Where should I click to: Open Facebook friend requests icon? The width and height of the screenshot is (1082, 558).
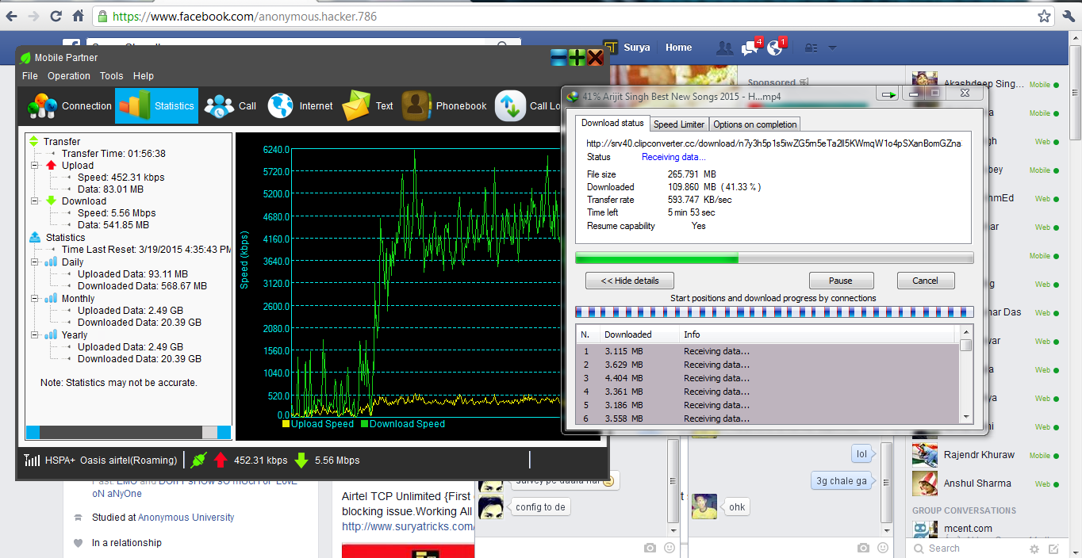pos(723,48)
